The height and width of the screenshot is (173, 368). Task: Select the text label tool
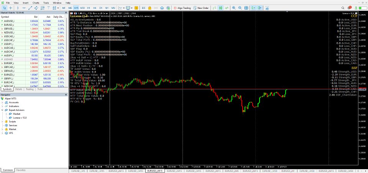coord(49,8)
